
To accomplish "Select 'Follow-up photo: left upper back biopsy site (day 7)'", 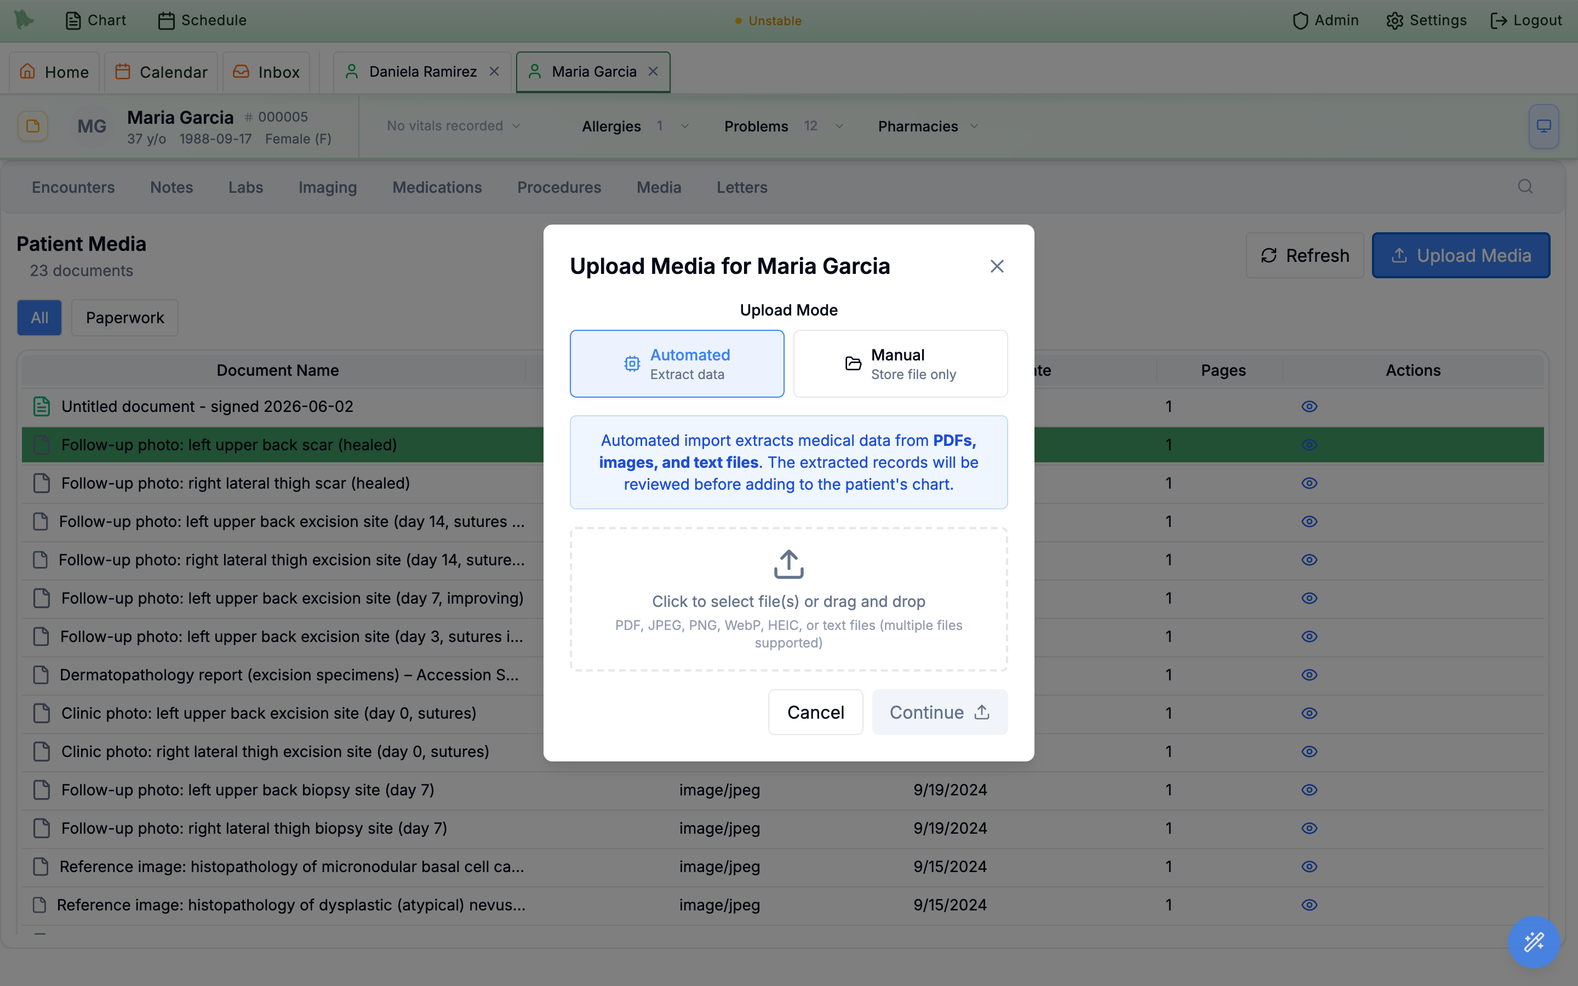I will 248,790.
